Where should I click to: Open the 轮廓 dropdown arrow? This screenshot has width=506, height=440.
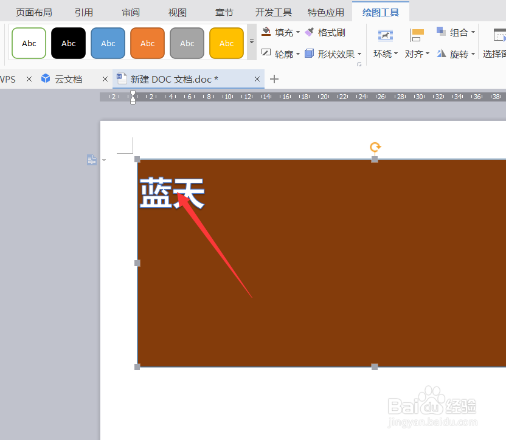[298, 53]
